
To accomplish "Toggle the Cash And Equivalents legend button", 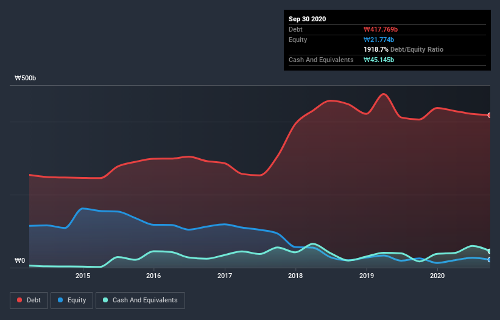I will click(140, 301).
